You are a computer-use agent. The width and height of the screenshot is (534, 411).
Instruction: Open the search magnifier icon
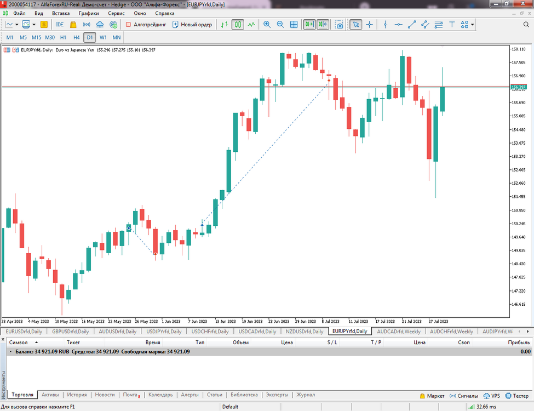[526, 25]
